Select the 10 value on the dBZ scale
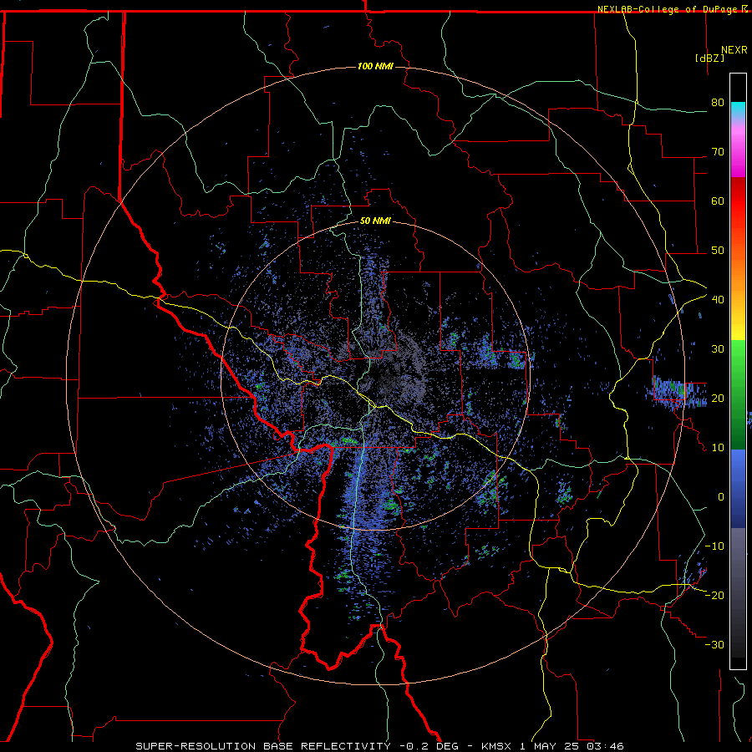Viewport: 752px width, 752px height. pyautogui.click(x=718, y=448)
